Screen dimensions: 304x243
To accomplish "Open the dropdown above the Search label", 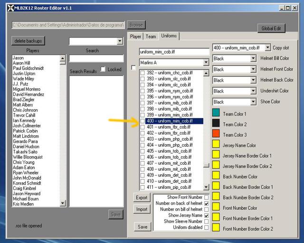I will pyautogui.click(x=120, y=41).
